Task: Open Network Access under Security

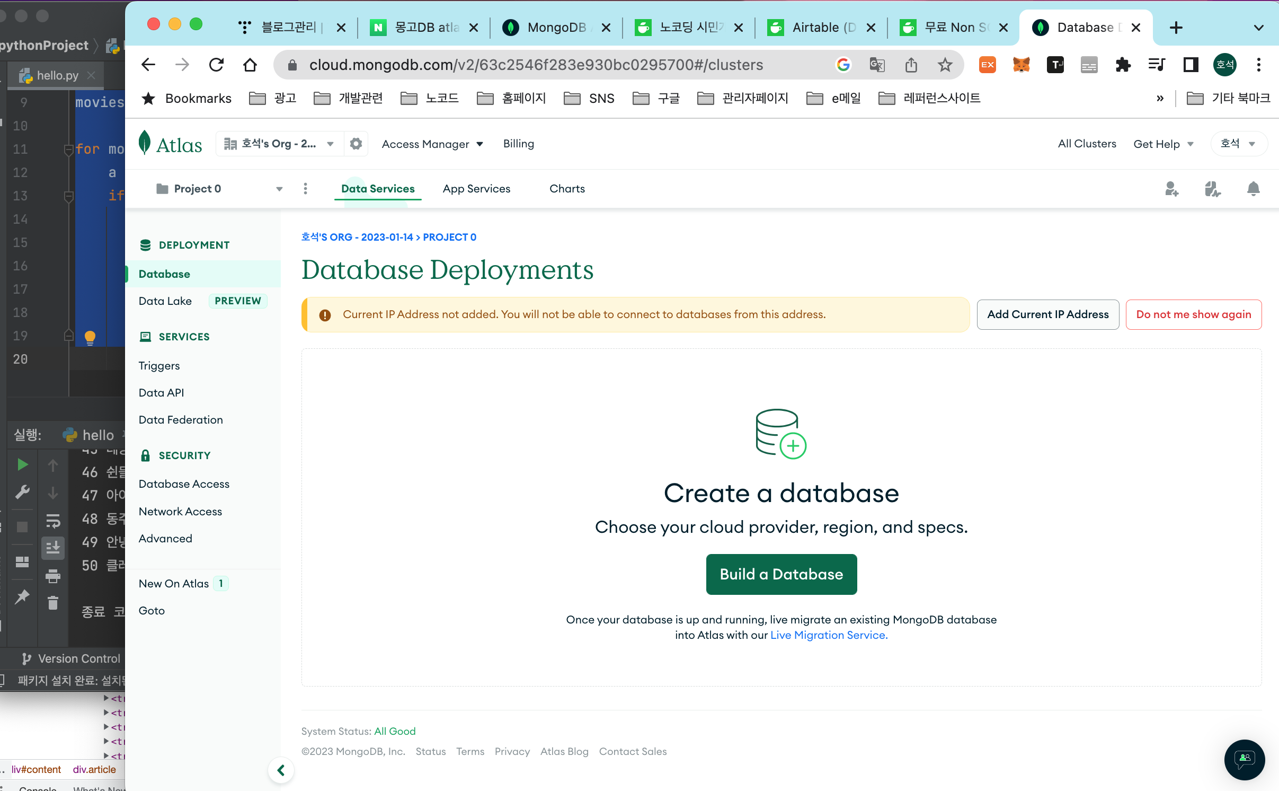Action: [180, 512]
